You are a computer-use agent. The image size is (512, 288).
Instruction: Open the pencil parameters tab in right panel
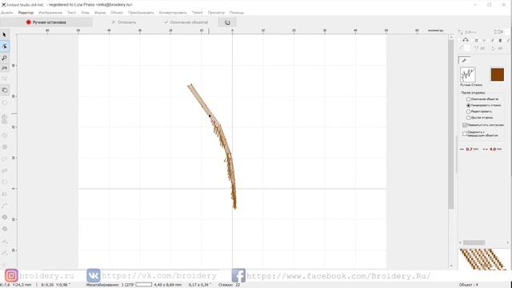[x=464, y=61]
